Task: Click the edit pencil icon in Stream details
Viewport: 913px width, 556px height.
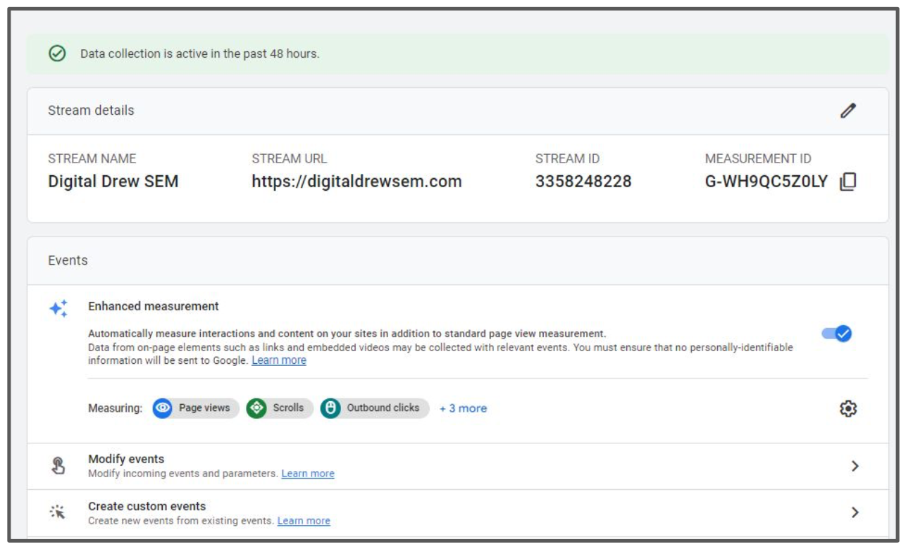Action: point(848,110)
